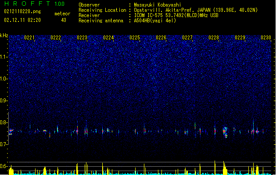Screen dimensions: 276x175
Task: Click the 0225 time marker
Action: coord(135,38)
